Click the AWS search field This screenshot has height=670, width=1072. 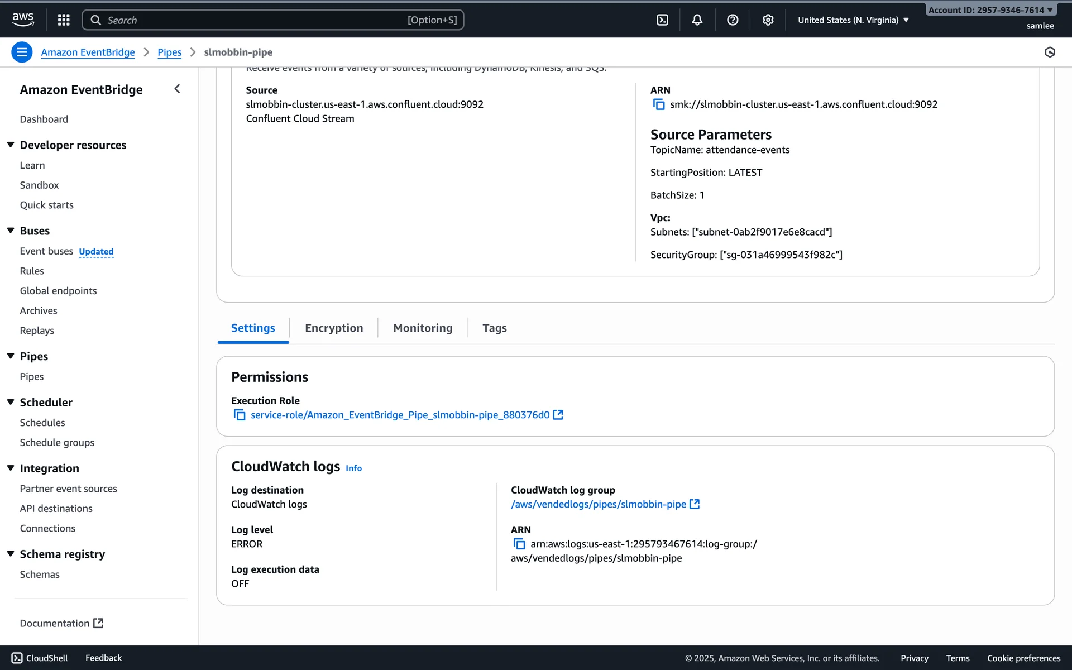[x=272, y=20]
